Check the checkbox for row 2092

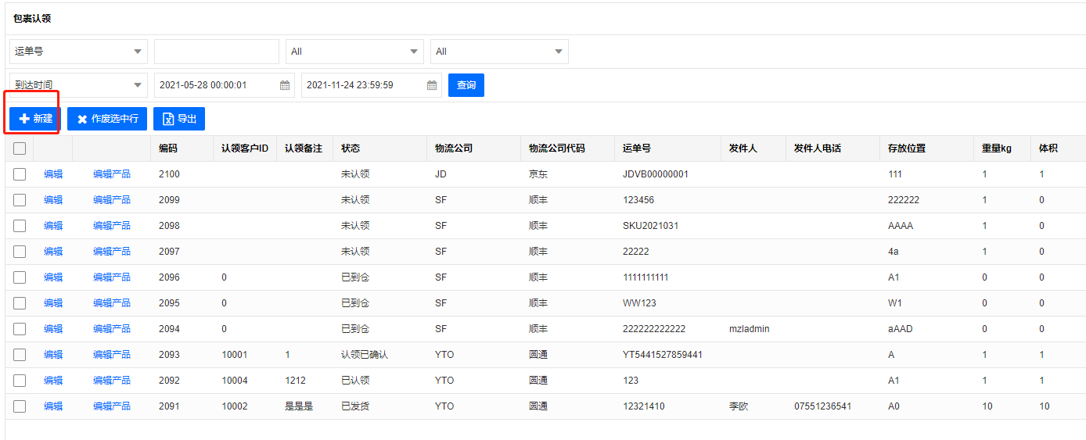20,381
